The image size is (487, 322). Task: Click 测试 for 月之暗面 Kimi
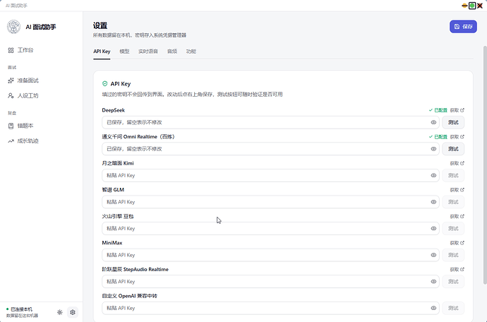click(x=453, y=175)
